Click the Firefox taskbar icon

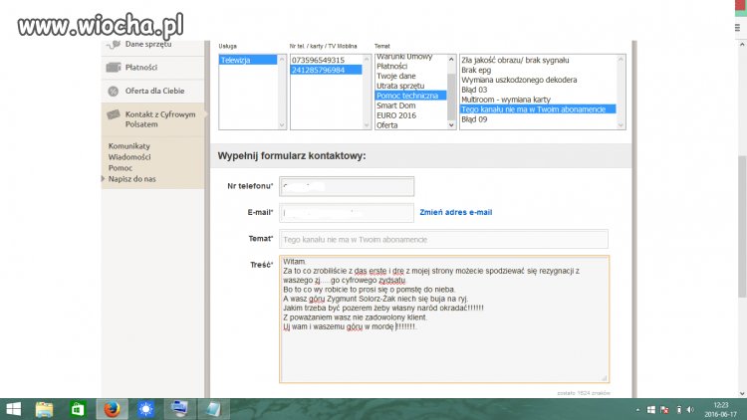(112, 409)
